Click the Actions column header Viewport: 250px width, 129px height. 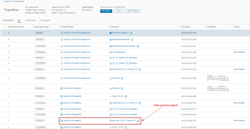(x=236, y=27)
